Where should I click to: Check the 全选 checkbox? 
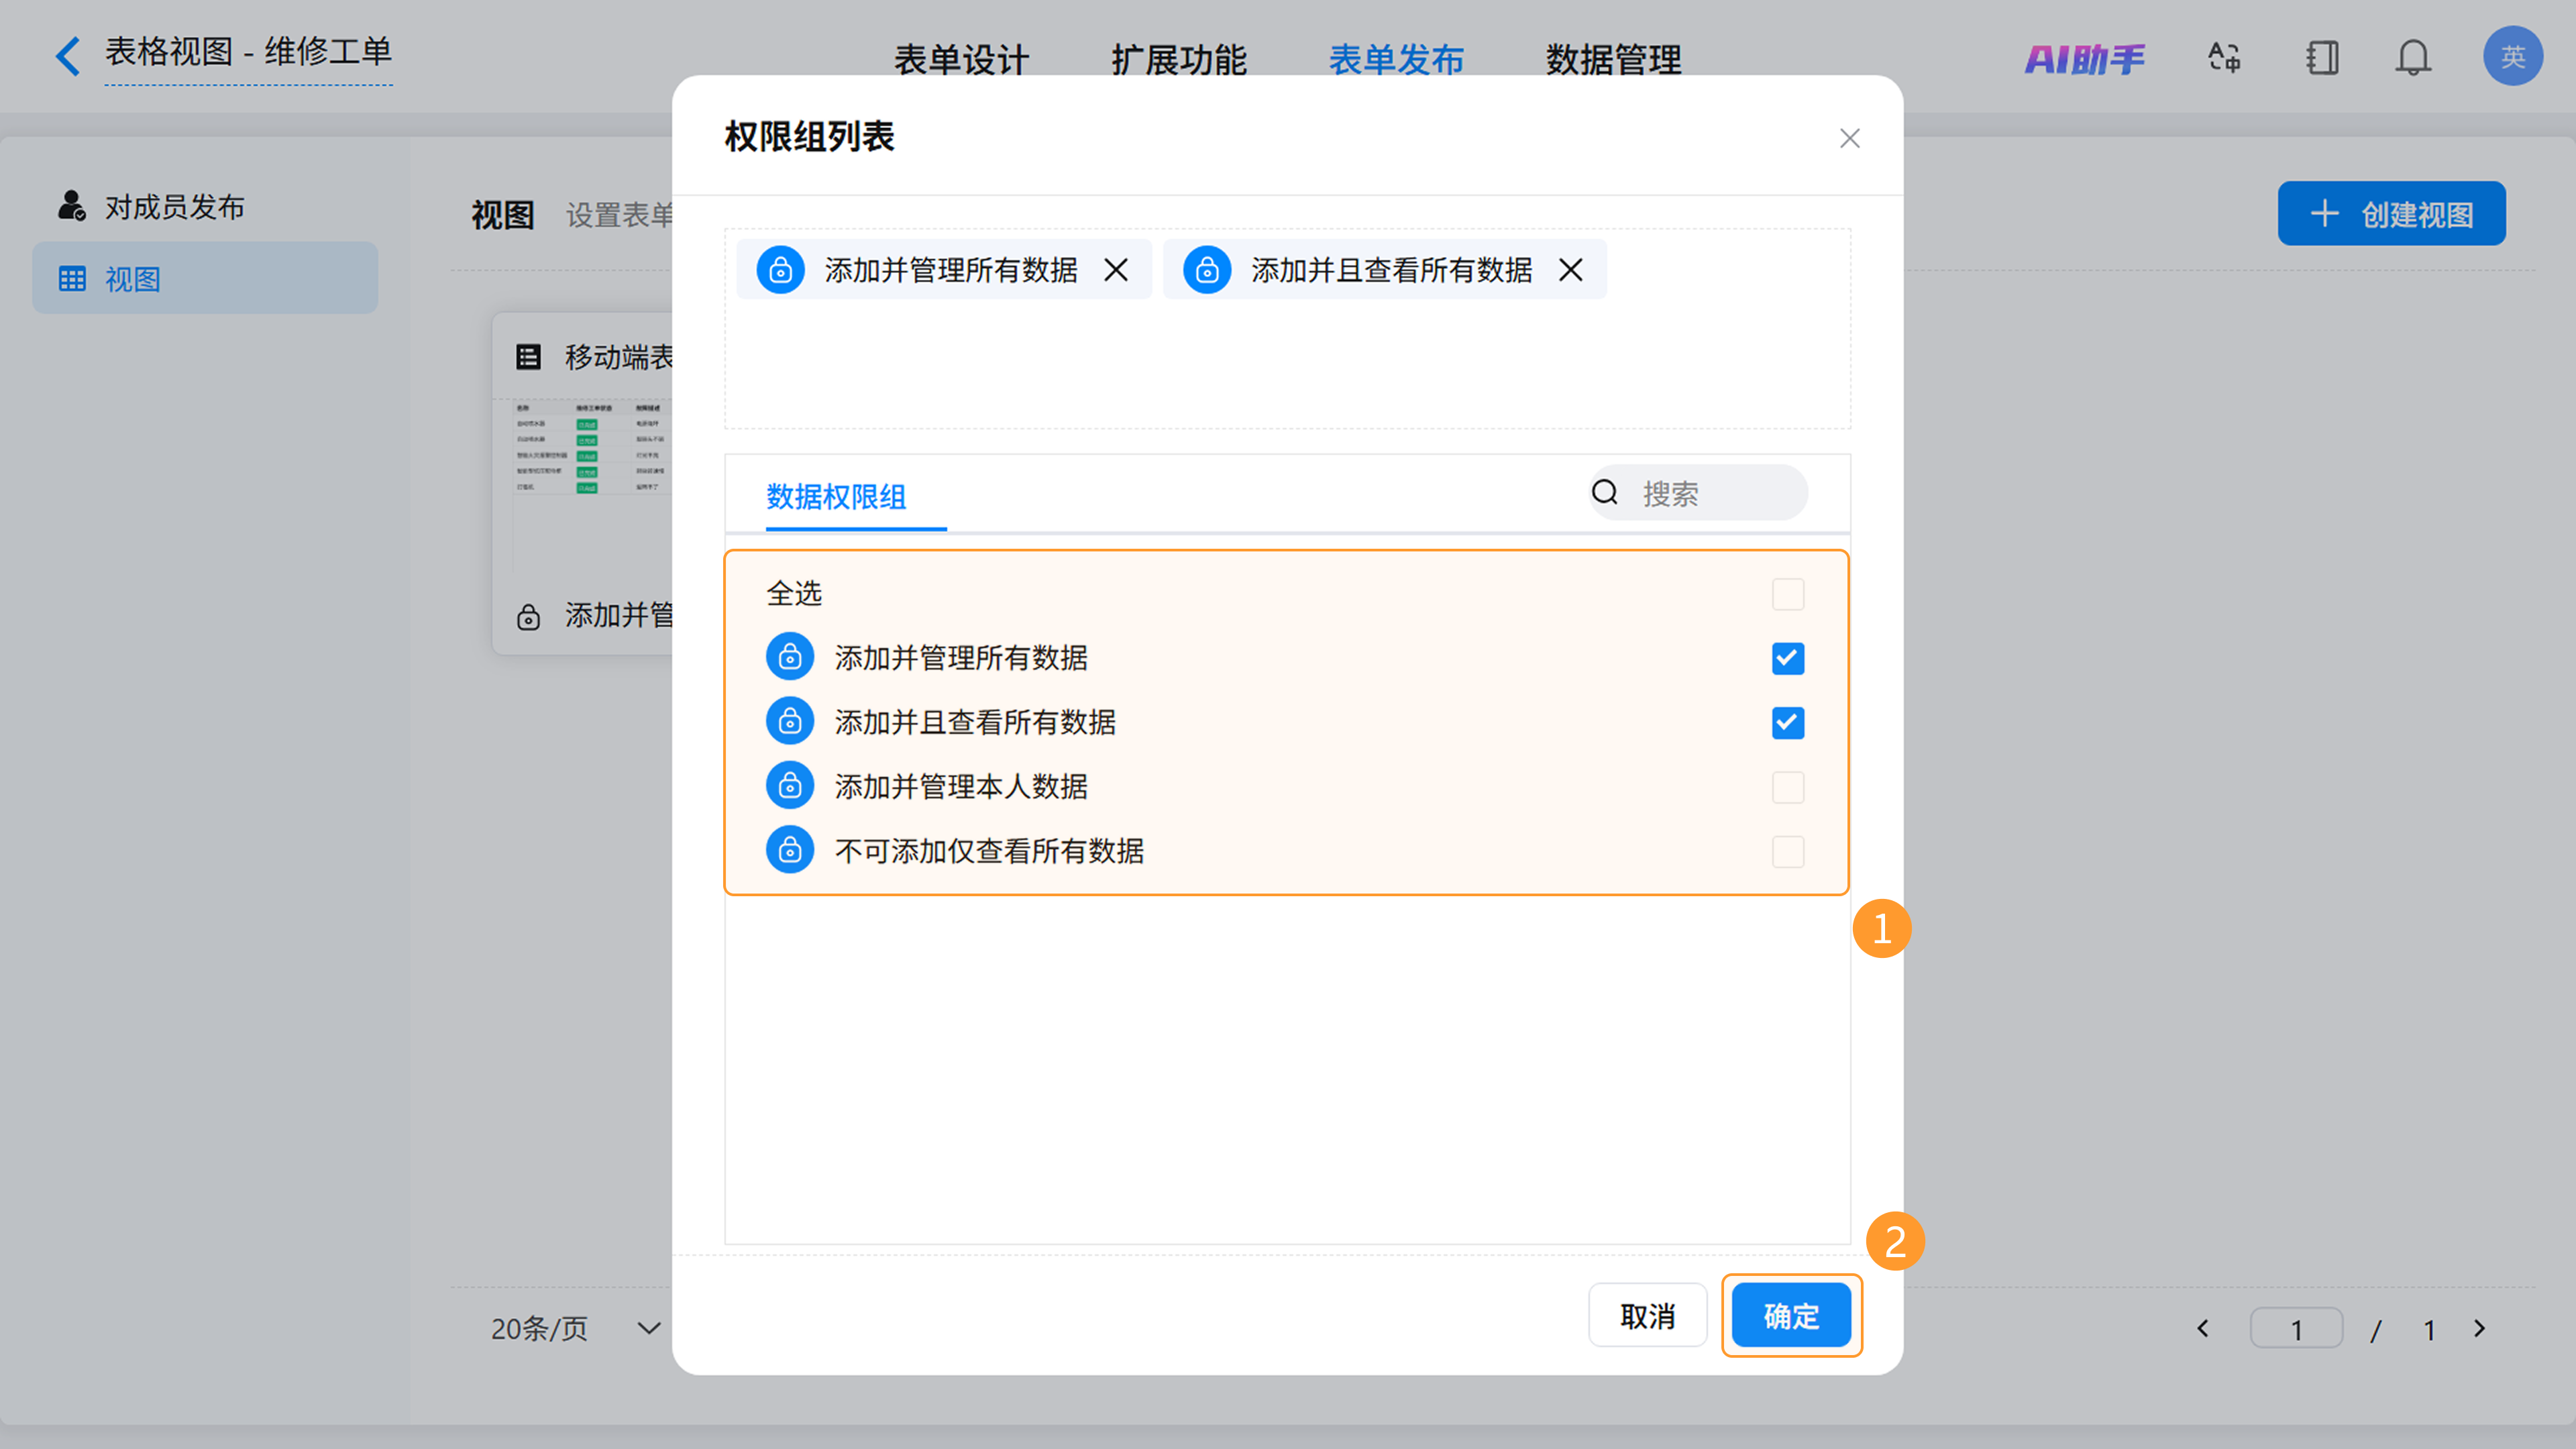point(1787,594)
